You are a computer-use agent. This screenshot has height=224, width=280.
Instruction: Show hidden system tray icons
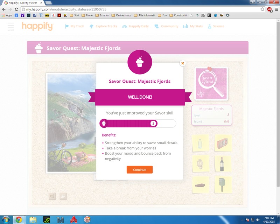(242, 220)
